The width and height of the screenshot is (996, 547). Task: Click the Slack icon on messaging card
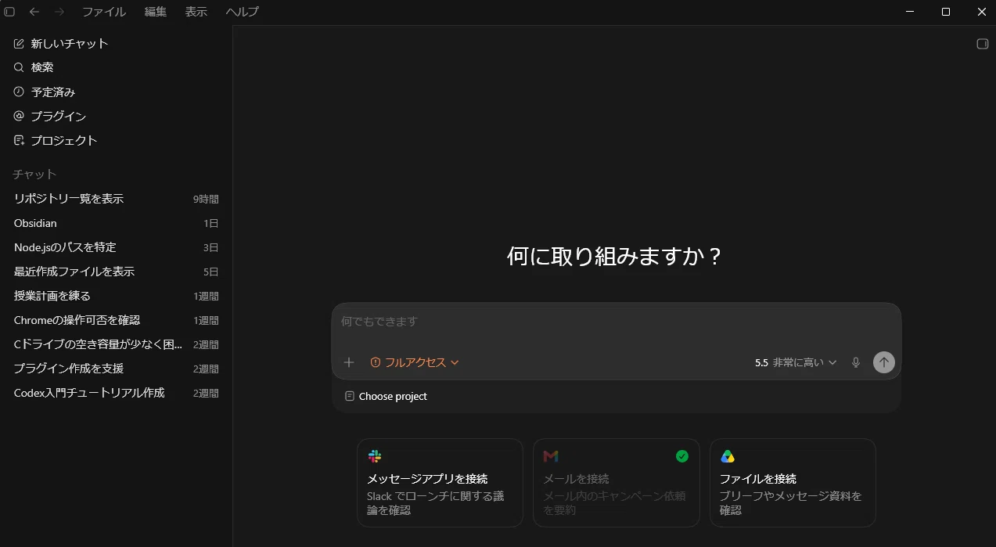(375, 456)
